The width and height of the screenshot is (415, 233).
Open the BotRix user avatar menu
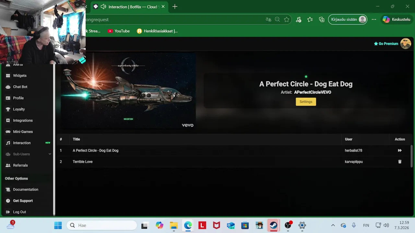coord(406,44)
